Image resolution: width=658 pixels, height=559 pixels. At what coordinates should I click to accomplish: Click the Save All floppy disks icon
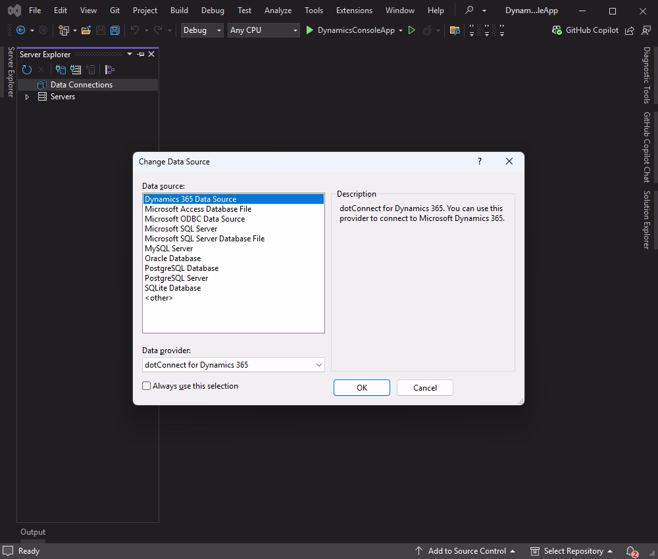[x=114, y=30]
